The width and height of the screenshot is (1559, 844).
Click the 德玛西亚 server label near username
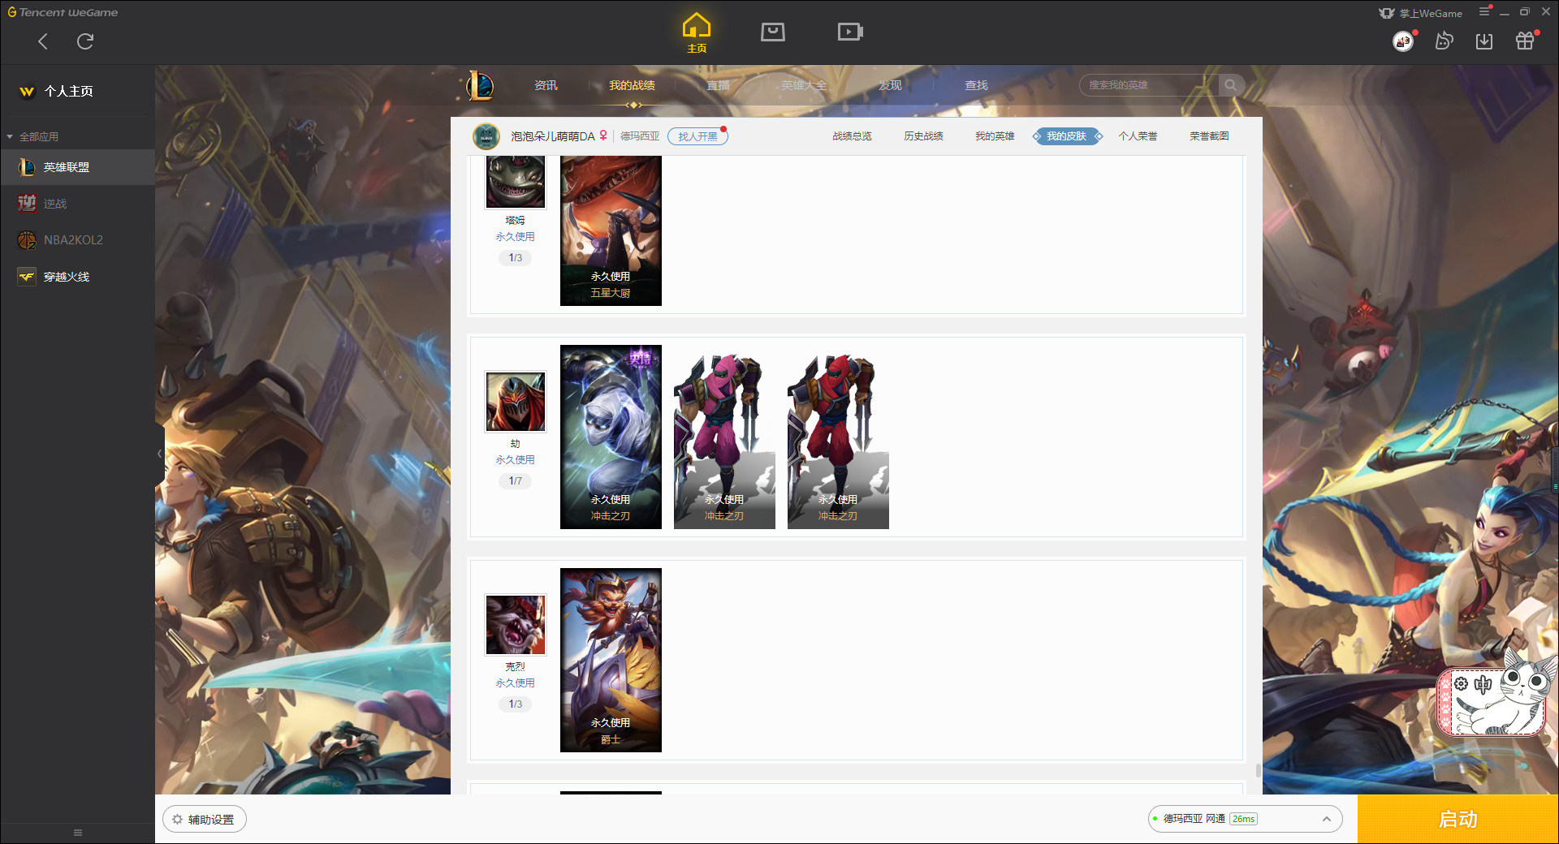tap(640, 136)
